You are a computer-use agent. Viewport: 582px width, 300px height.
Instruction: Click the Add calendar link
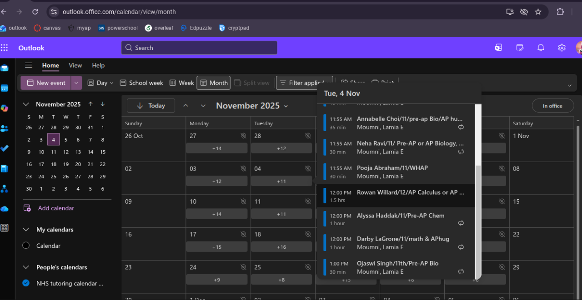pyautogui.click(x=56, y=208)
